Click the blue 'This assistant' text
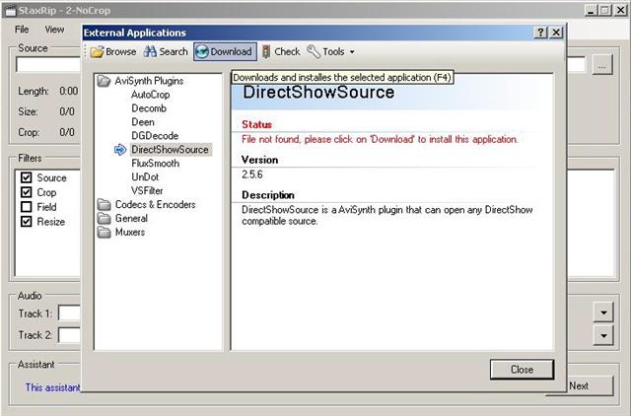The width and height of the screenshot is (631, 416). pos(52,387)
